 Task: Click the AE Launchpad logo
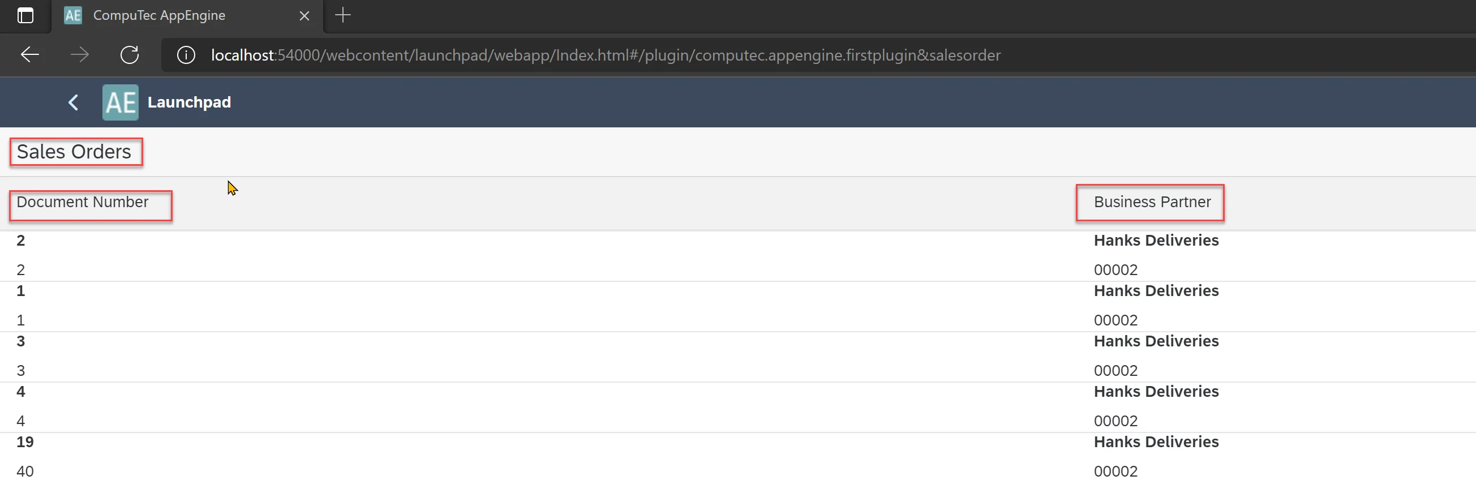pos(121,102)
